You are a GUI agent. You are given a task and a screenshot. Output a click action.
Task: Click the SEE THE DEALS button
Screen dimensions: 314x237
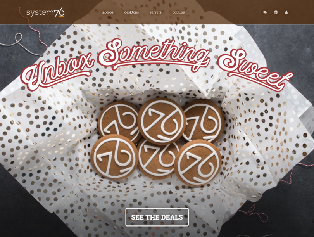click(157, 217)
